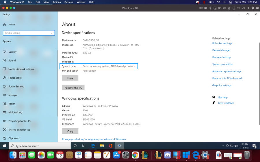The image size is (260, 162).
Task: Open USB devices icon in Parallels toolbar
Action: click(x=210, y=8)
